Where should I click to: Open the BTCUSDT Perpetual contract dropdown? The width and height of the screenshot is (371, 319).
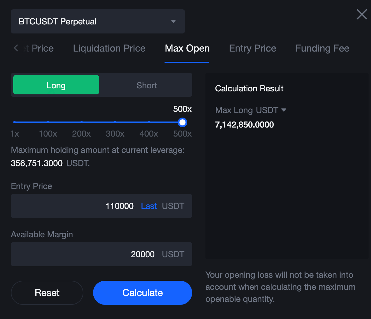click(x=98, y=21)
